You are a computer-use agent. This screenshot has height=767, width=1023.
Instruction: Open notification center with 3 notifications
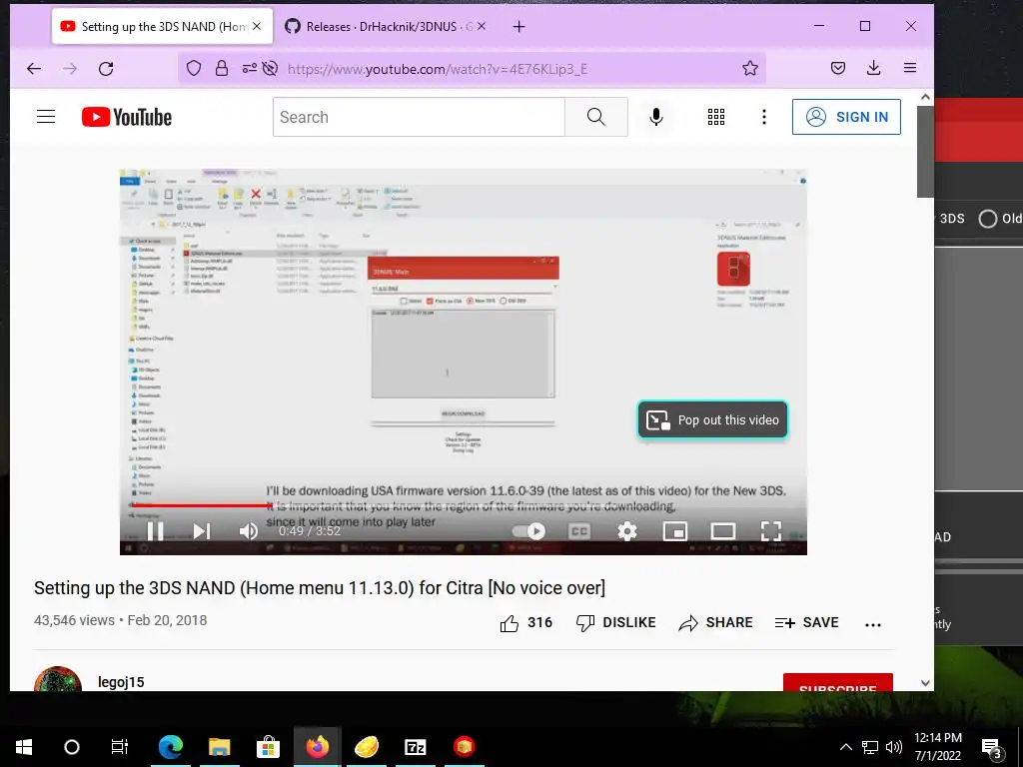tap(992, 749)
